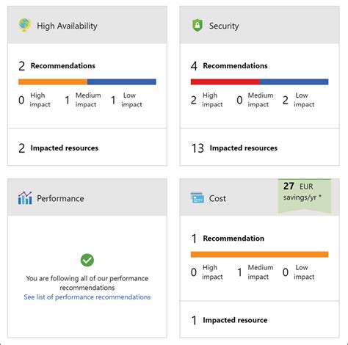View 2 Impacted resources in High Availability

tap(58, 148)
